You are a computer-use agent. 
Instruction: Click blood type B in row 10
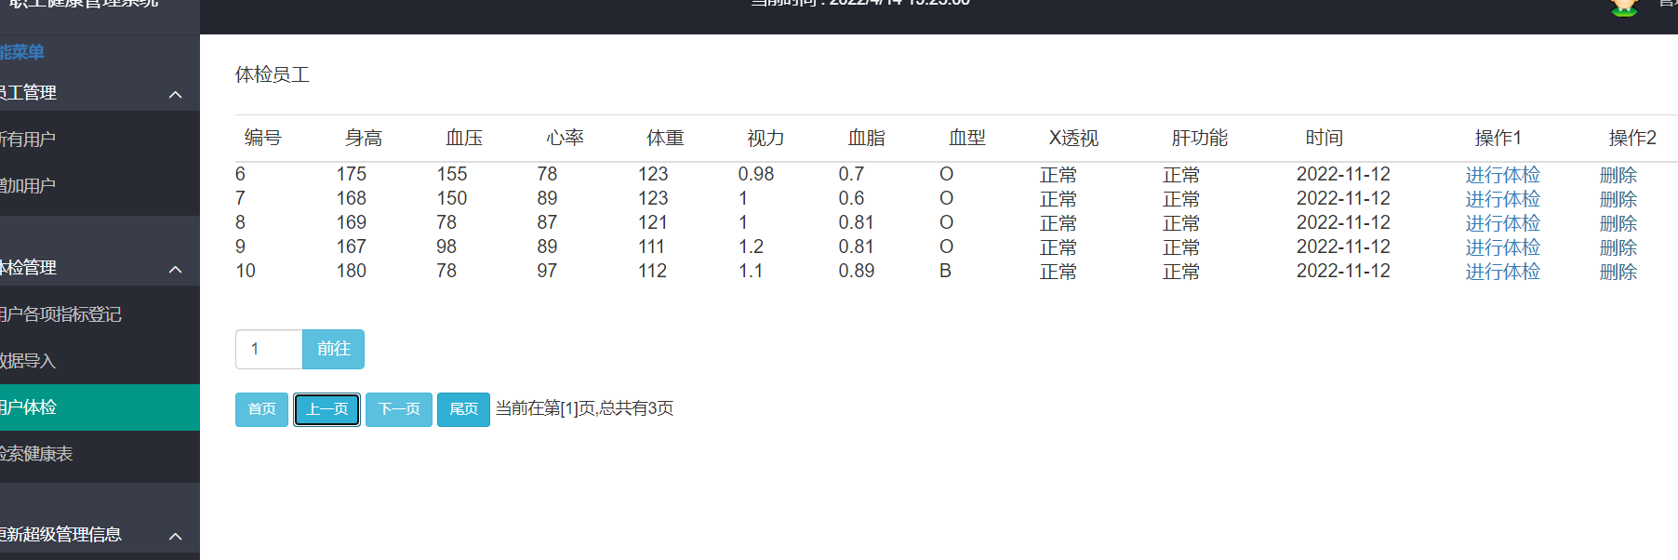tap(945, 271)
